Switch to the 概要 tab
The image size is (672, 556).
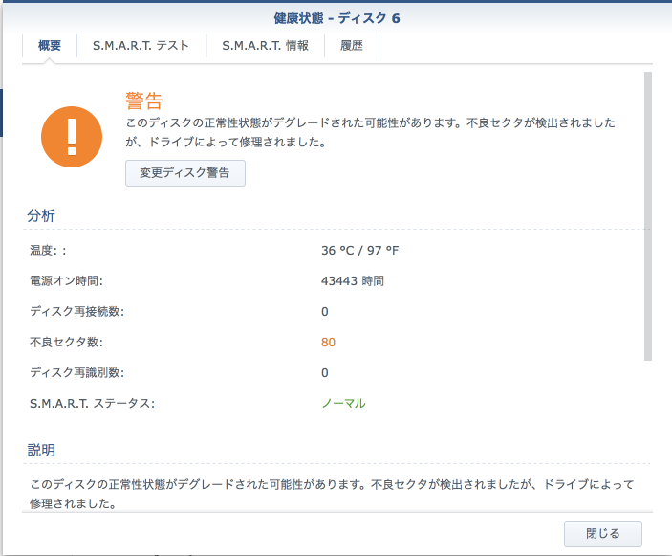(x=50, y=46)
